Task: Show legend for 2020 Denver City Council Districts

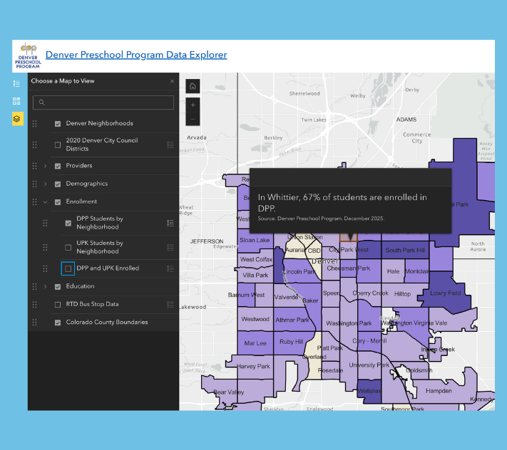Action: [170, 145]
